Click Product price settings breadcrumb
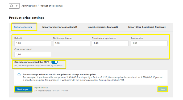The width and height of the screenshot is (183, 100). pyautogui.click(x=51, y=6)
